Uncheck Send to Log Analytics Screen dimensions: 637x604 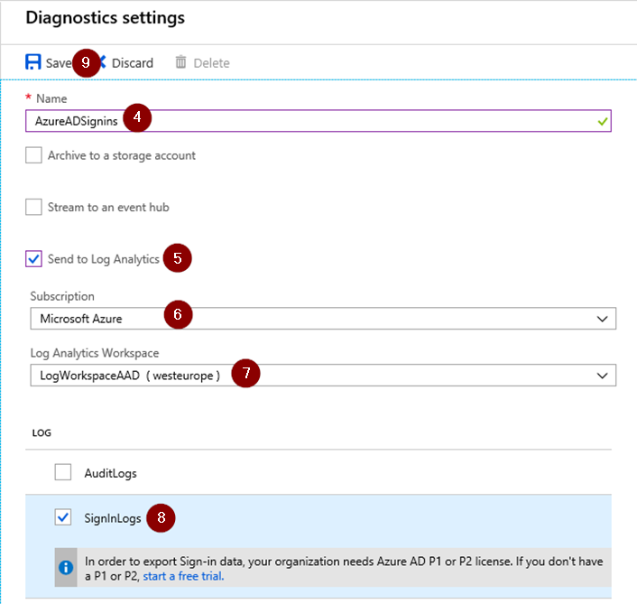pos(33,258)
